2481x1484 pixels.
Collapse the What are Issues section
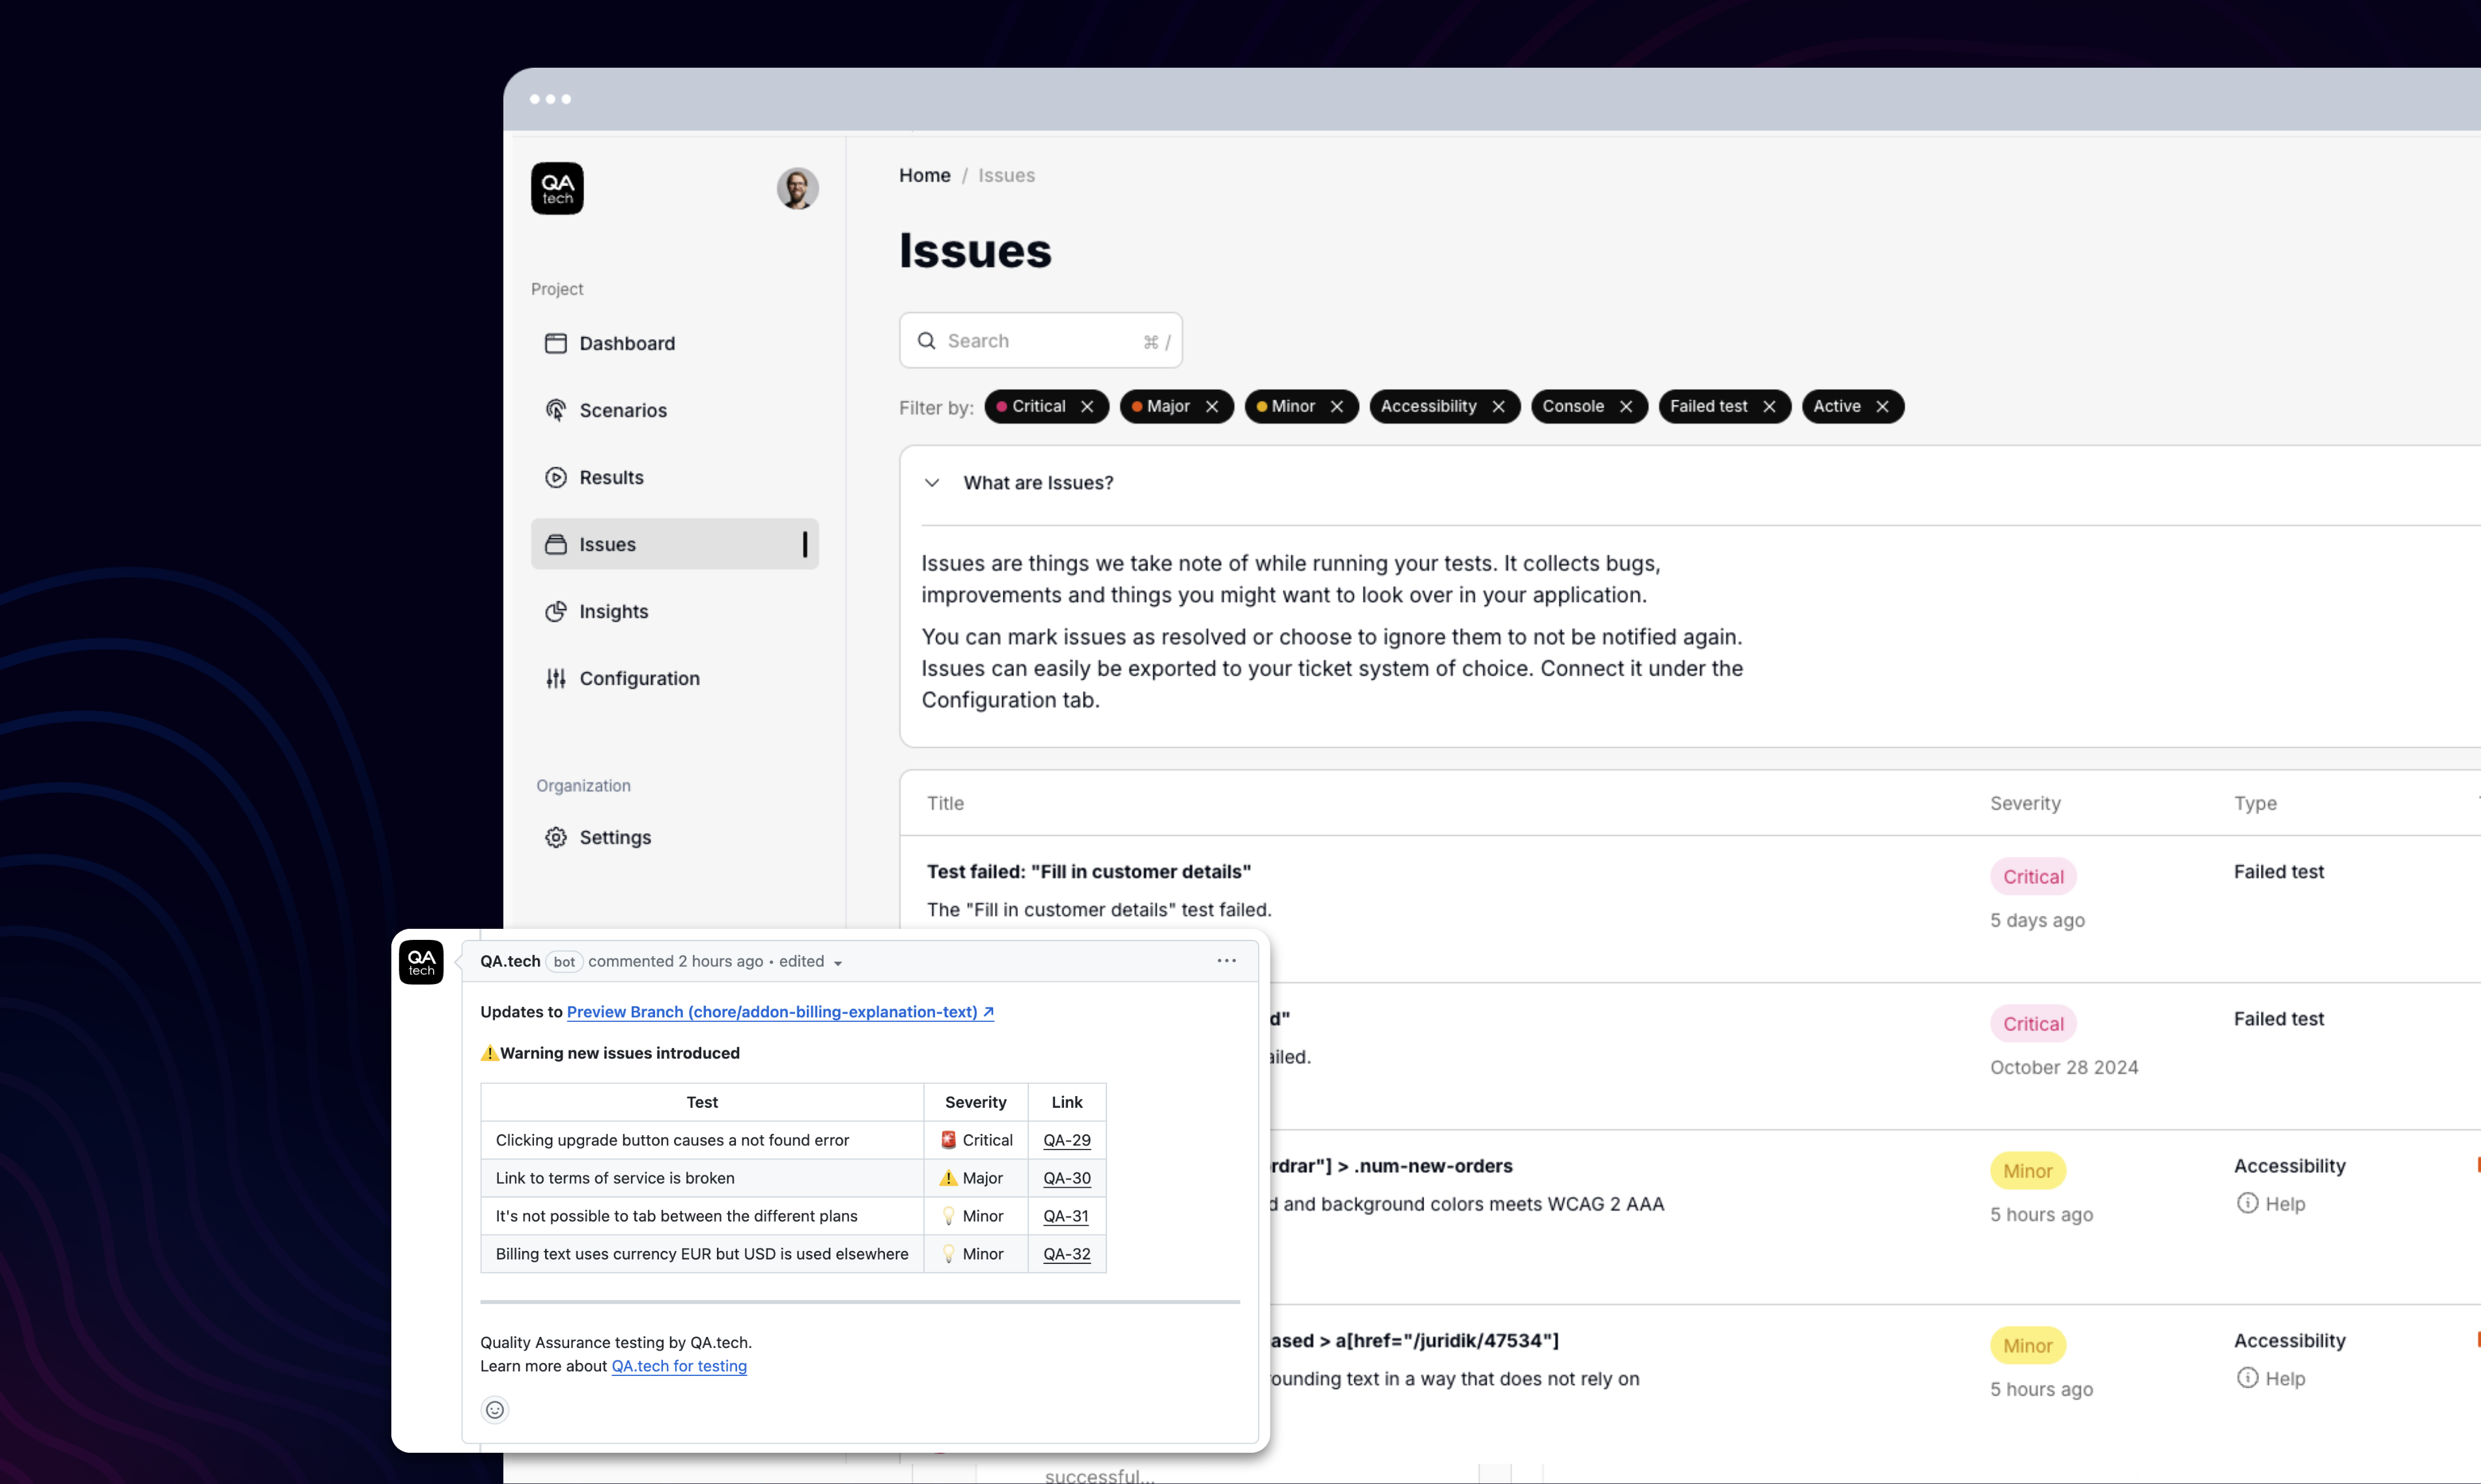[931, 482]
